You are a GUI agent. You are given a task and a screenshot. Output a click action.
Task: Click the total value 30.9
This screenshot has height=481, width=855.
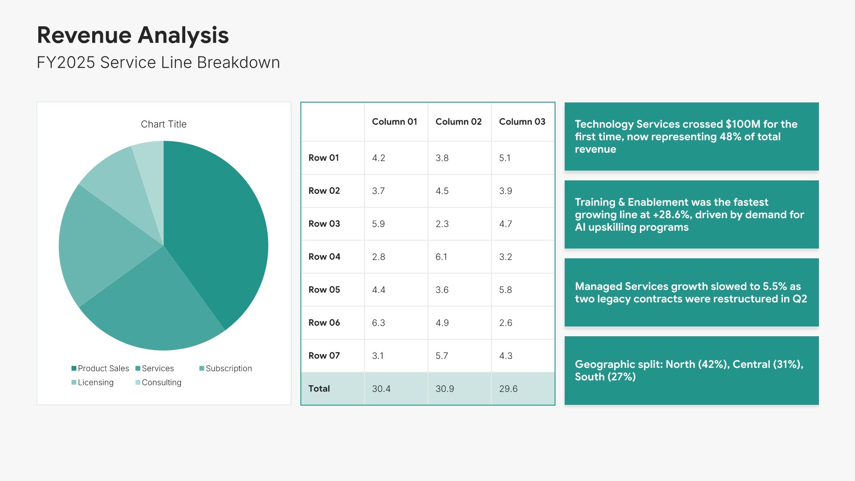[445, 388]
